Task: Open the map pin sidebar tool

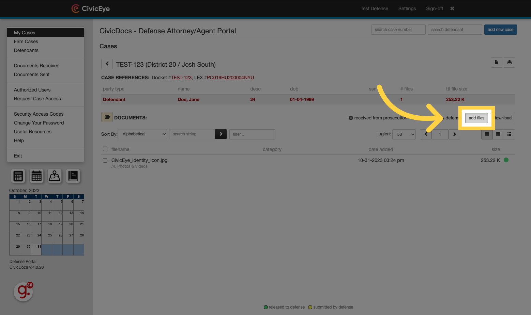Action: click(55, 176)
